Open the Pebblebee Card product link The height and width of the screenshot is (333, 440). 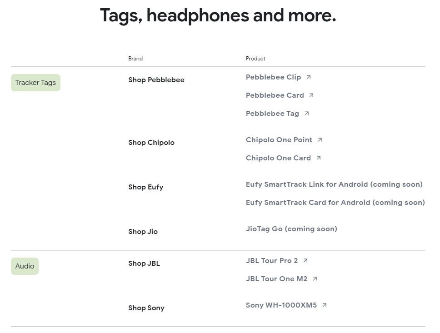click(275, 95)
